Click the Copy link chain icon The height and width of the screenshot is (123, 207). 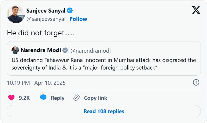[x=77, y=98]
